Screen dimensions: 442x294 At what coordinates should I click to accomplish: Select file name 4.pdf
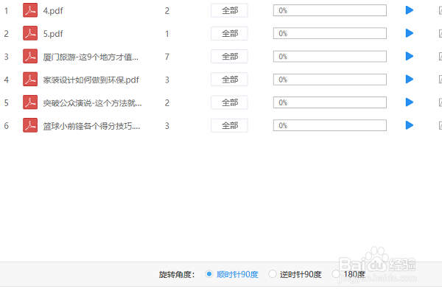(x=53, y=11)
